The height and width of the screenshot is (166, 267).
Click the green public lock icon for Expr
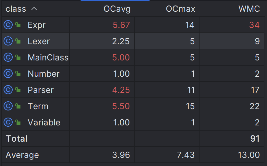point(18,25)
